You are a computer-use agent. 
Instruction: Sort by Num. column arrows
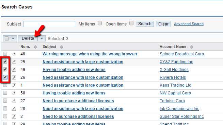point(35,47)
